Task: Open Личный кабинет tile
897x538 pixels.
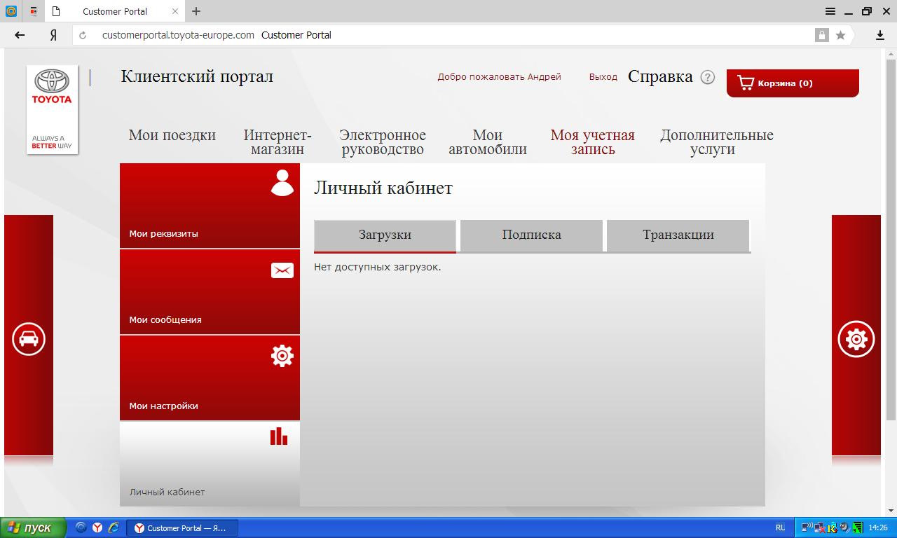Action: point(210,464)
